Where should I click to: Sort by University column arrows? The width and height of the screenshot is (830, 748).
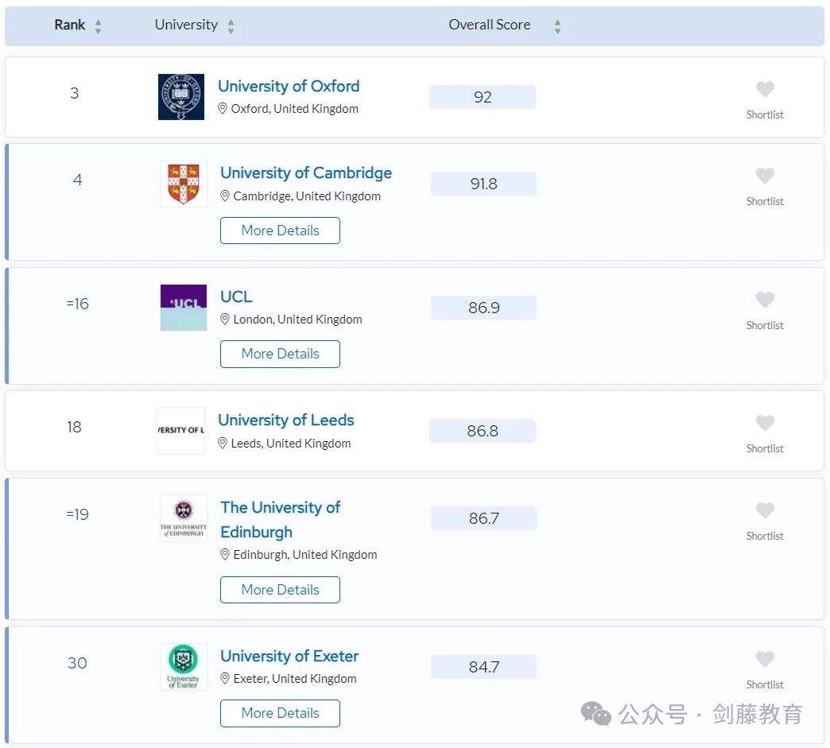pyautogui.click(x=231, y=26)
